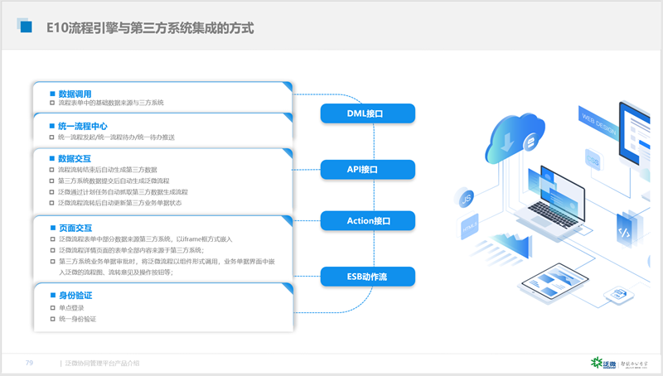Click the 统一身份验证 item

pyautogui.click(x=77, y=319)
